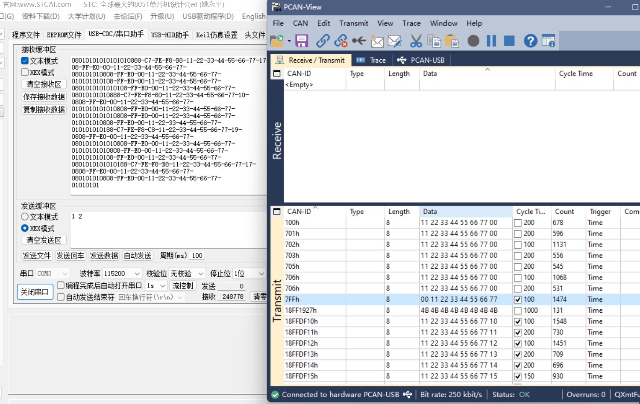Edit message envelope-with-pencil icon
640x404 pixels.
click(395, 41)
